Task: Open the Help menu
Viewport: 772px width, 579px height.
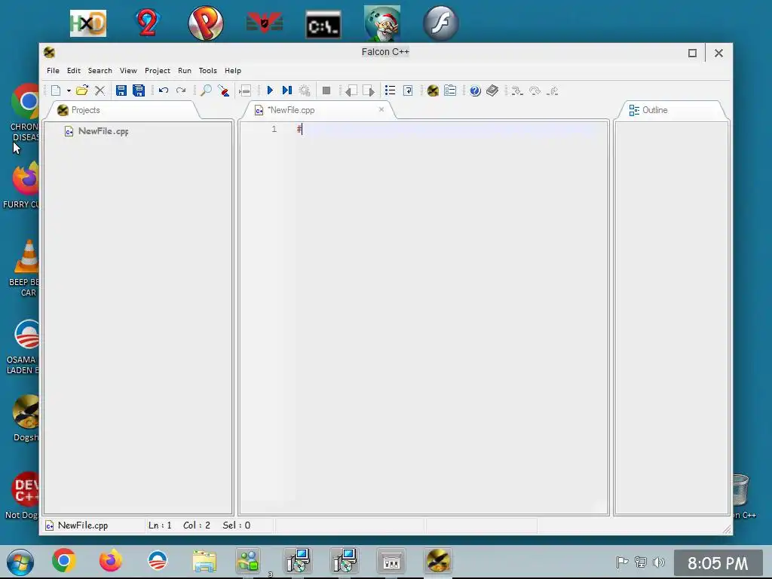Action: tap(233, 70)
